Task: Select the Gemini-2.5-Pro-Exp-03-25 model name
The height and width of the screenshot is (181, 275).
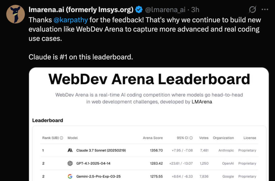Action: 98,176
